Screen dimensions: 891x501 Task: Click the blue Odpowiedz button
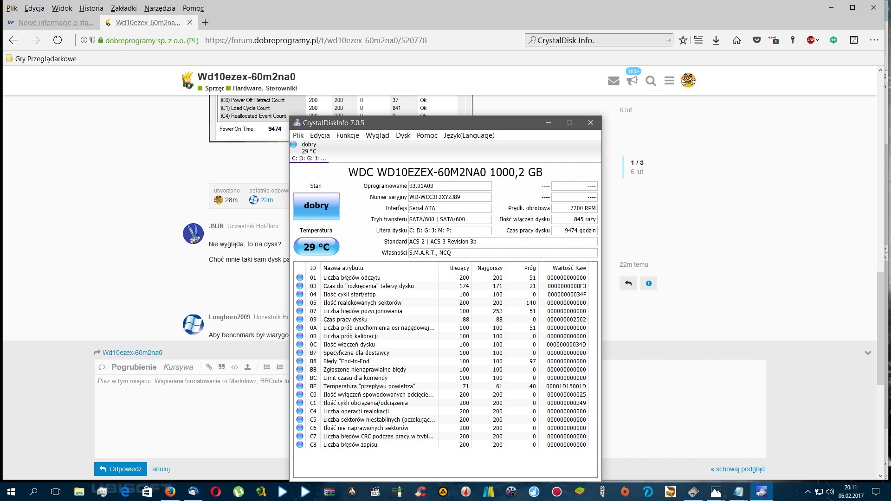(x=121, y=469)
